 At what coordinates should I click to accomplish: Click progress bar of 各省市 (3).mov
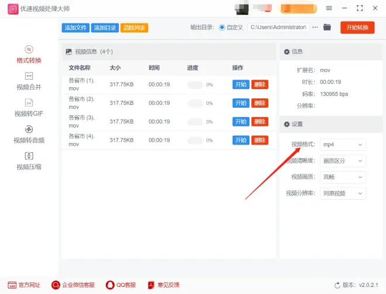(x=195, y=122)
